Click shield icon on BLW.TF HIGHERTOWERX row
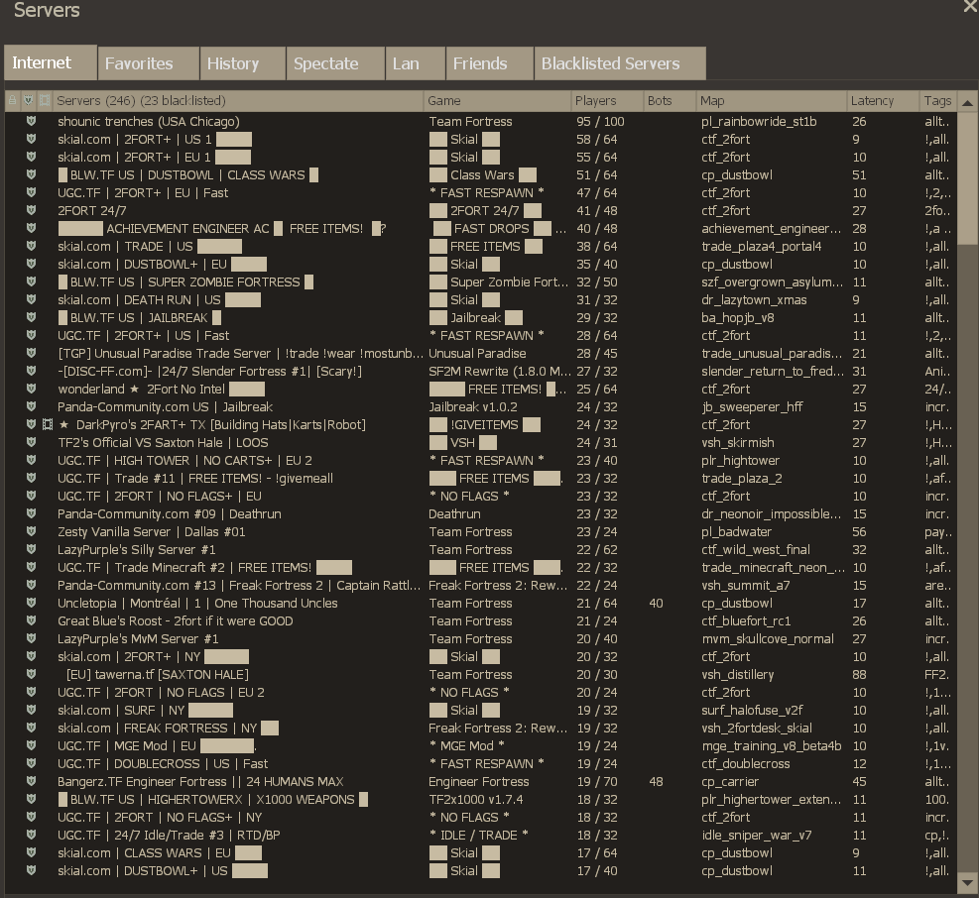The image size is (979, 898). [31, 800]
